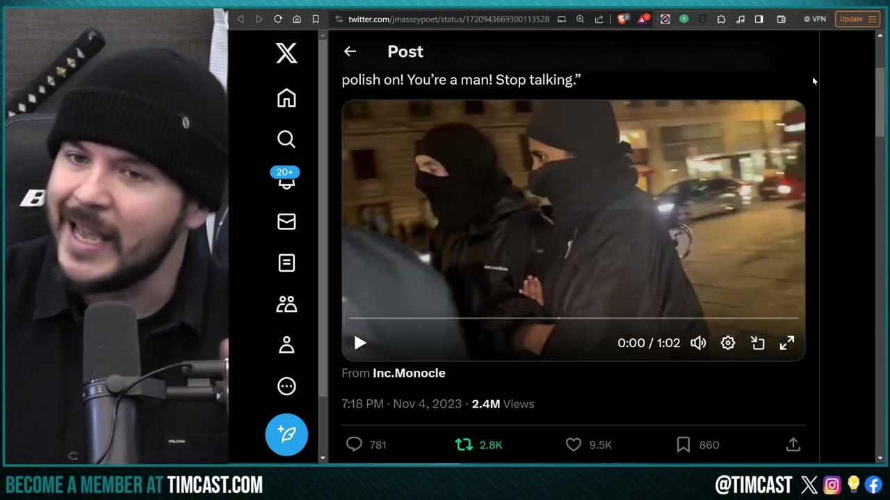Toggle the VPN button
The height and width of the screenshot is (500, 890).
coord(814,19)
